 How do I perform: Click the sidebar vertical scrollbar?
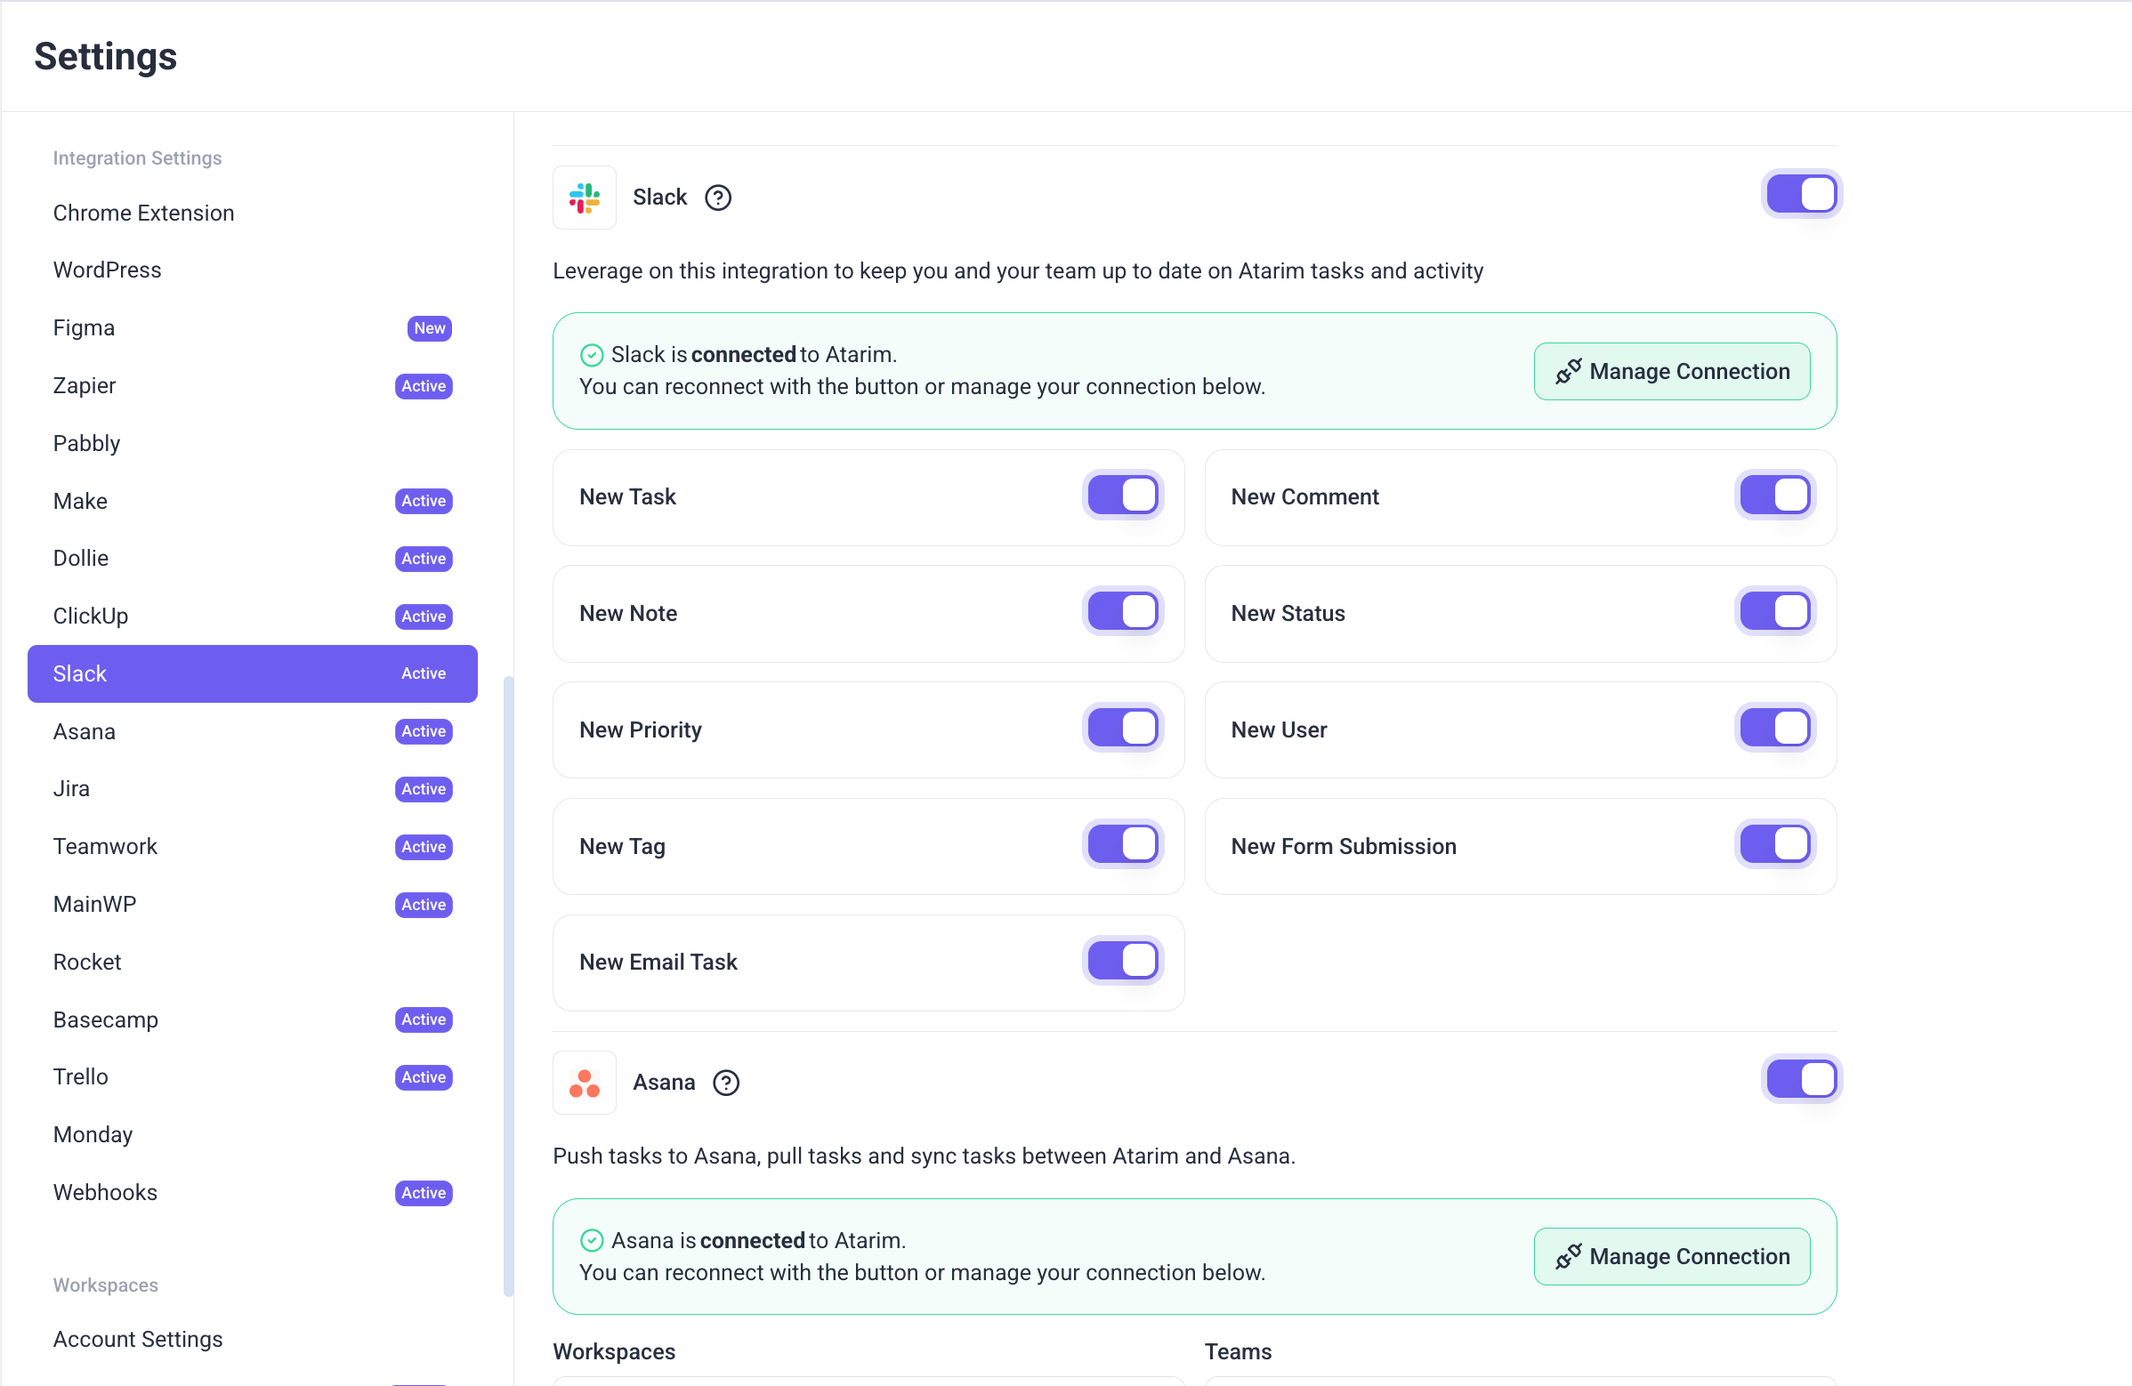(508, 985)
